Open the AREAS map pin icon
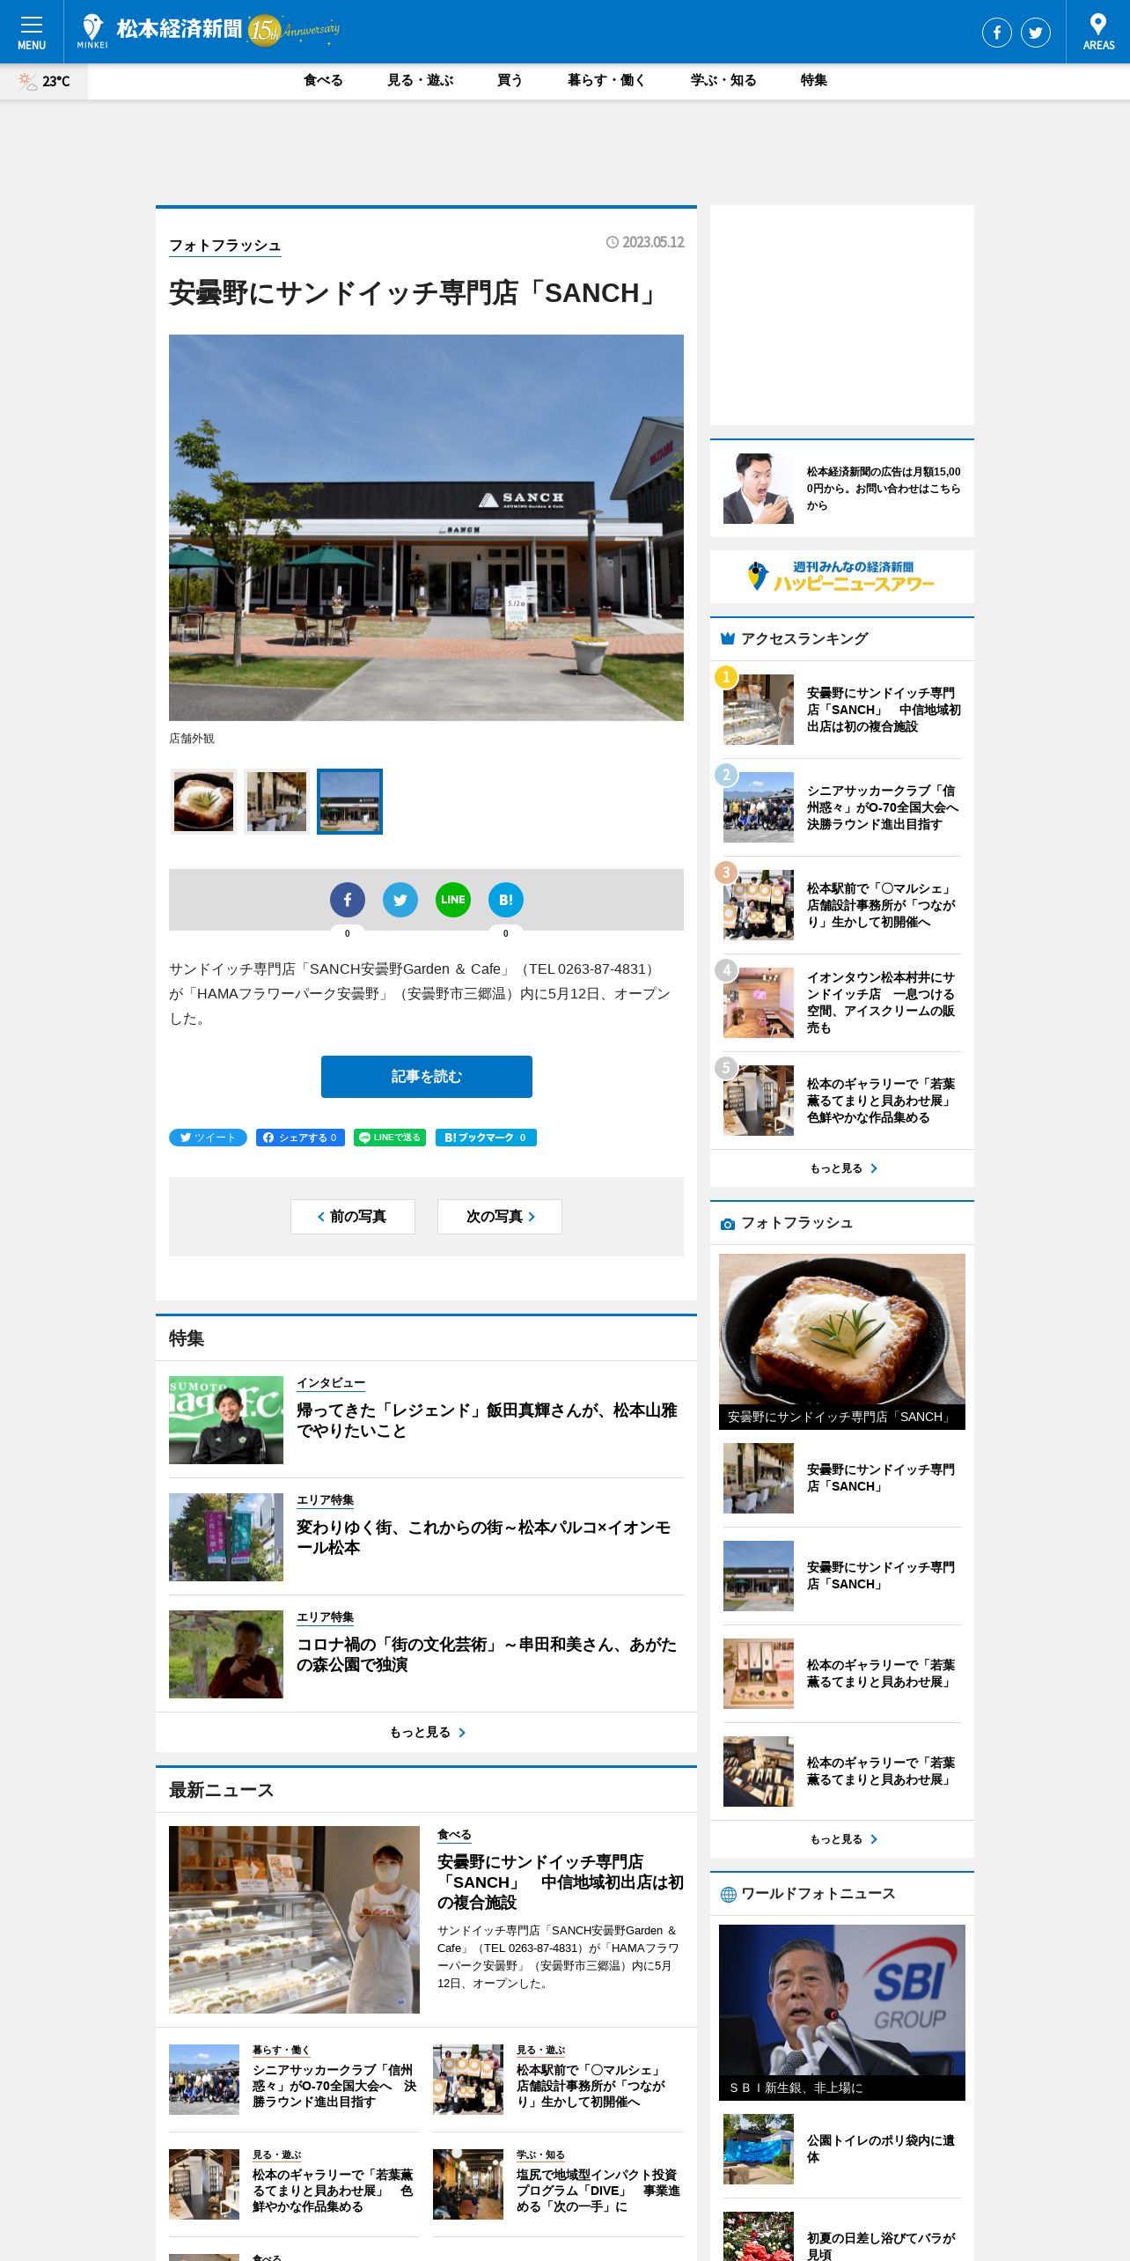1130x2261 pixels. pyautogui.click(x=1097, y=32)
